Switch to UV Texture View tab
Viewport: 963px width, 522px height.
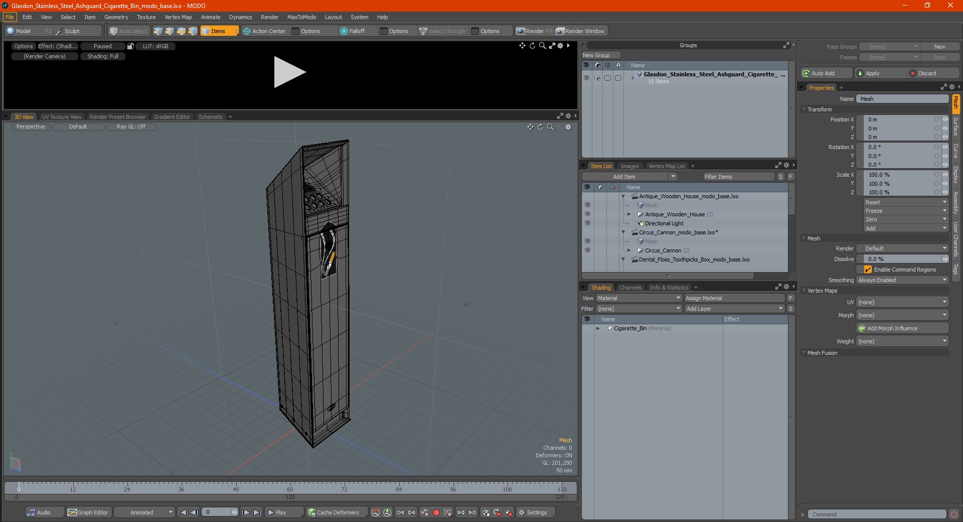(62, 117)
